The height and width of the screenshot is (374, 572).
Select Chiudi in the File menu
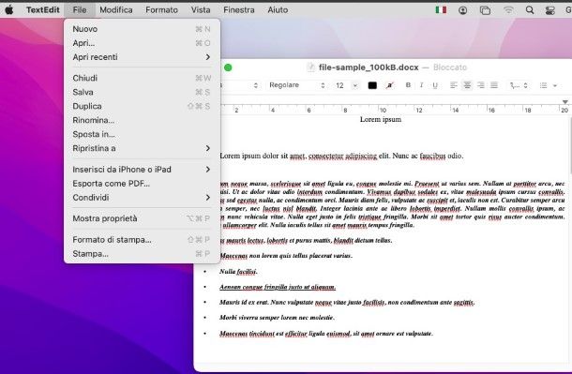tap(142, 78)
